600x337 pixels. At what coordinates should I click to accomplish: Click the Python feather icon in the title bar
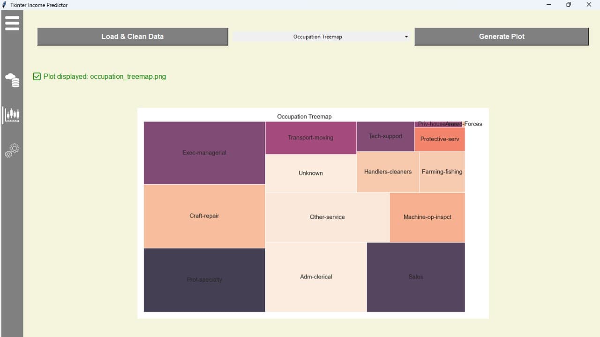pos(4,5)
